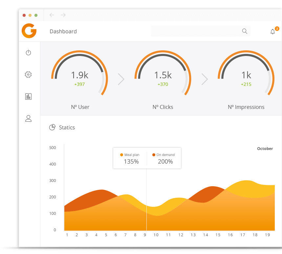Click the On demand legend dot
Image resolution: width=282 pixels, height=254 pixels.
tap(154, 155)
